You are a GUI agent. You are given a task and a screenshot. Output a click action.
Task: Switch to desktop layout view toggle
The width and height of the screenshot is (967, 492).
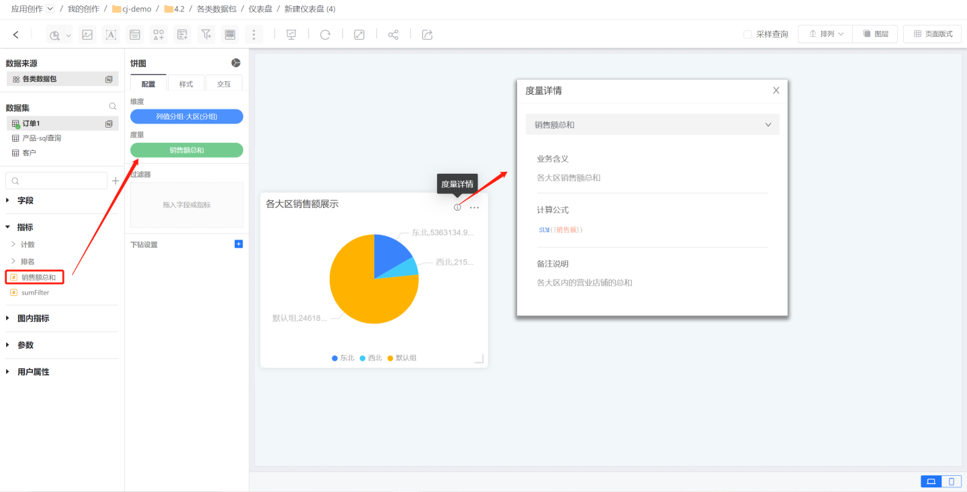coord(931,481)
